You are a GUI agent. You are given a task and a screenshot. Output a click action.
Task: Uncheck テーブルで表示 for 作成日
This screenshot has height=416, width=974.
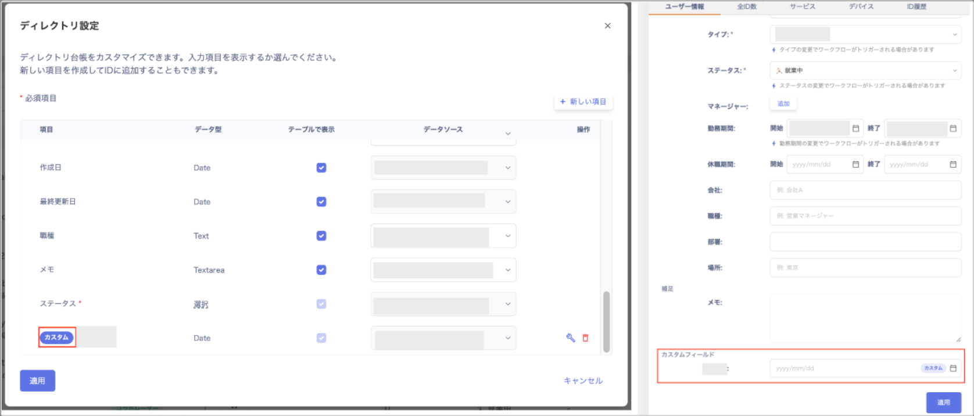point(321,168)
